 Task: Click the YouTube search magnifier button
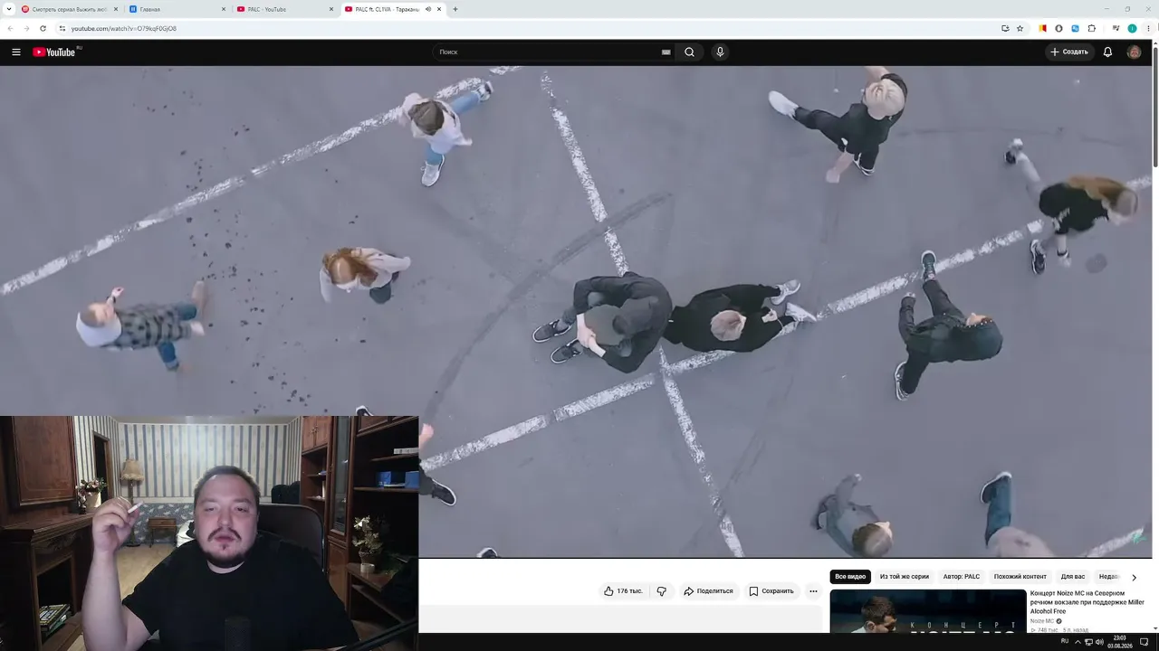[689, 52]
